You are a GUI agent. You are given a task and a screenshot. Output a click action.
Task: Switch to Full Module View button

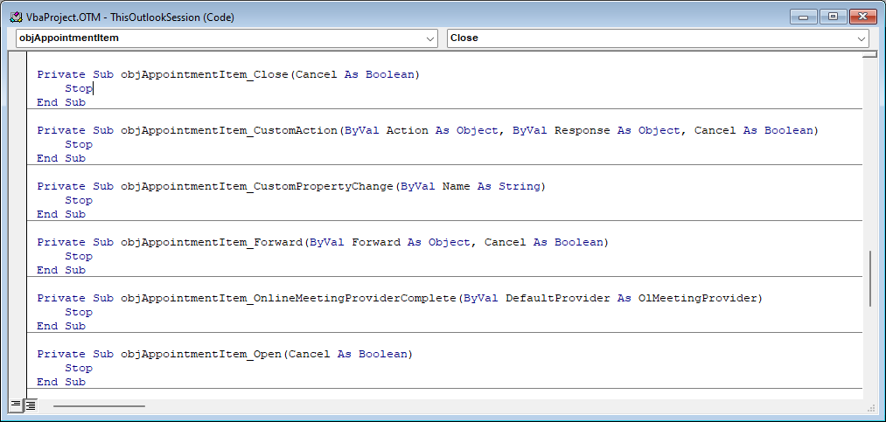click(30, 405)
